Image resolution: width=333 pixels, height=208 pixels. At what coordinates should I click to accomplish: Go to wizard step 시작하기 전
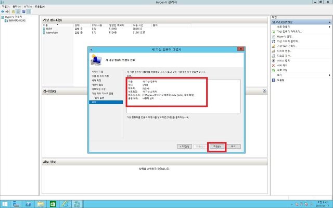click(x=97, y=72)
